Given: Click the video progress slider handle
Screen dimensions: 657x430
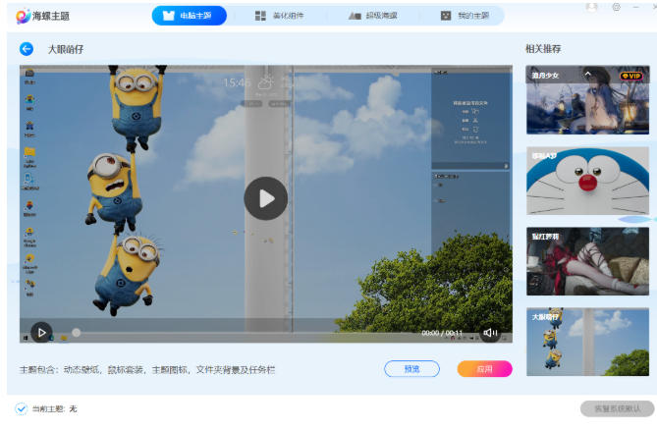Looking at the screenshot, I should point(77,333).
